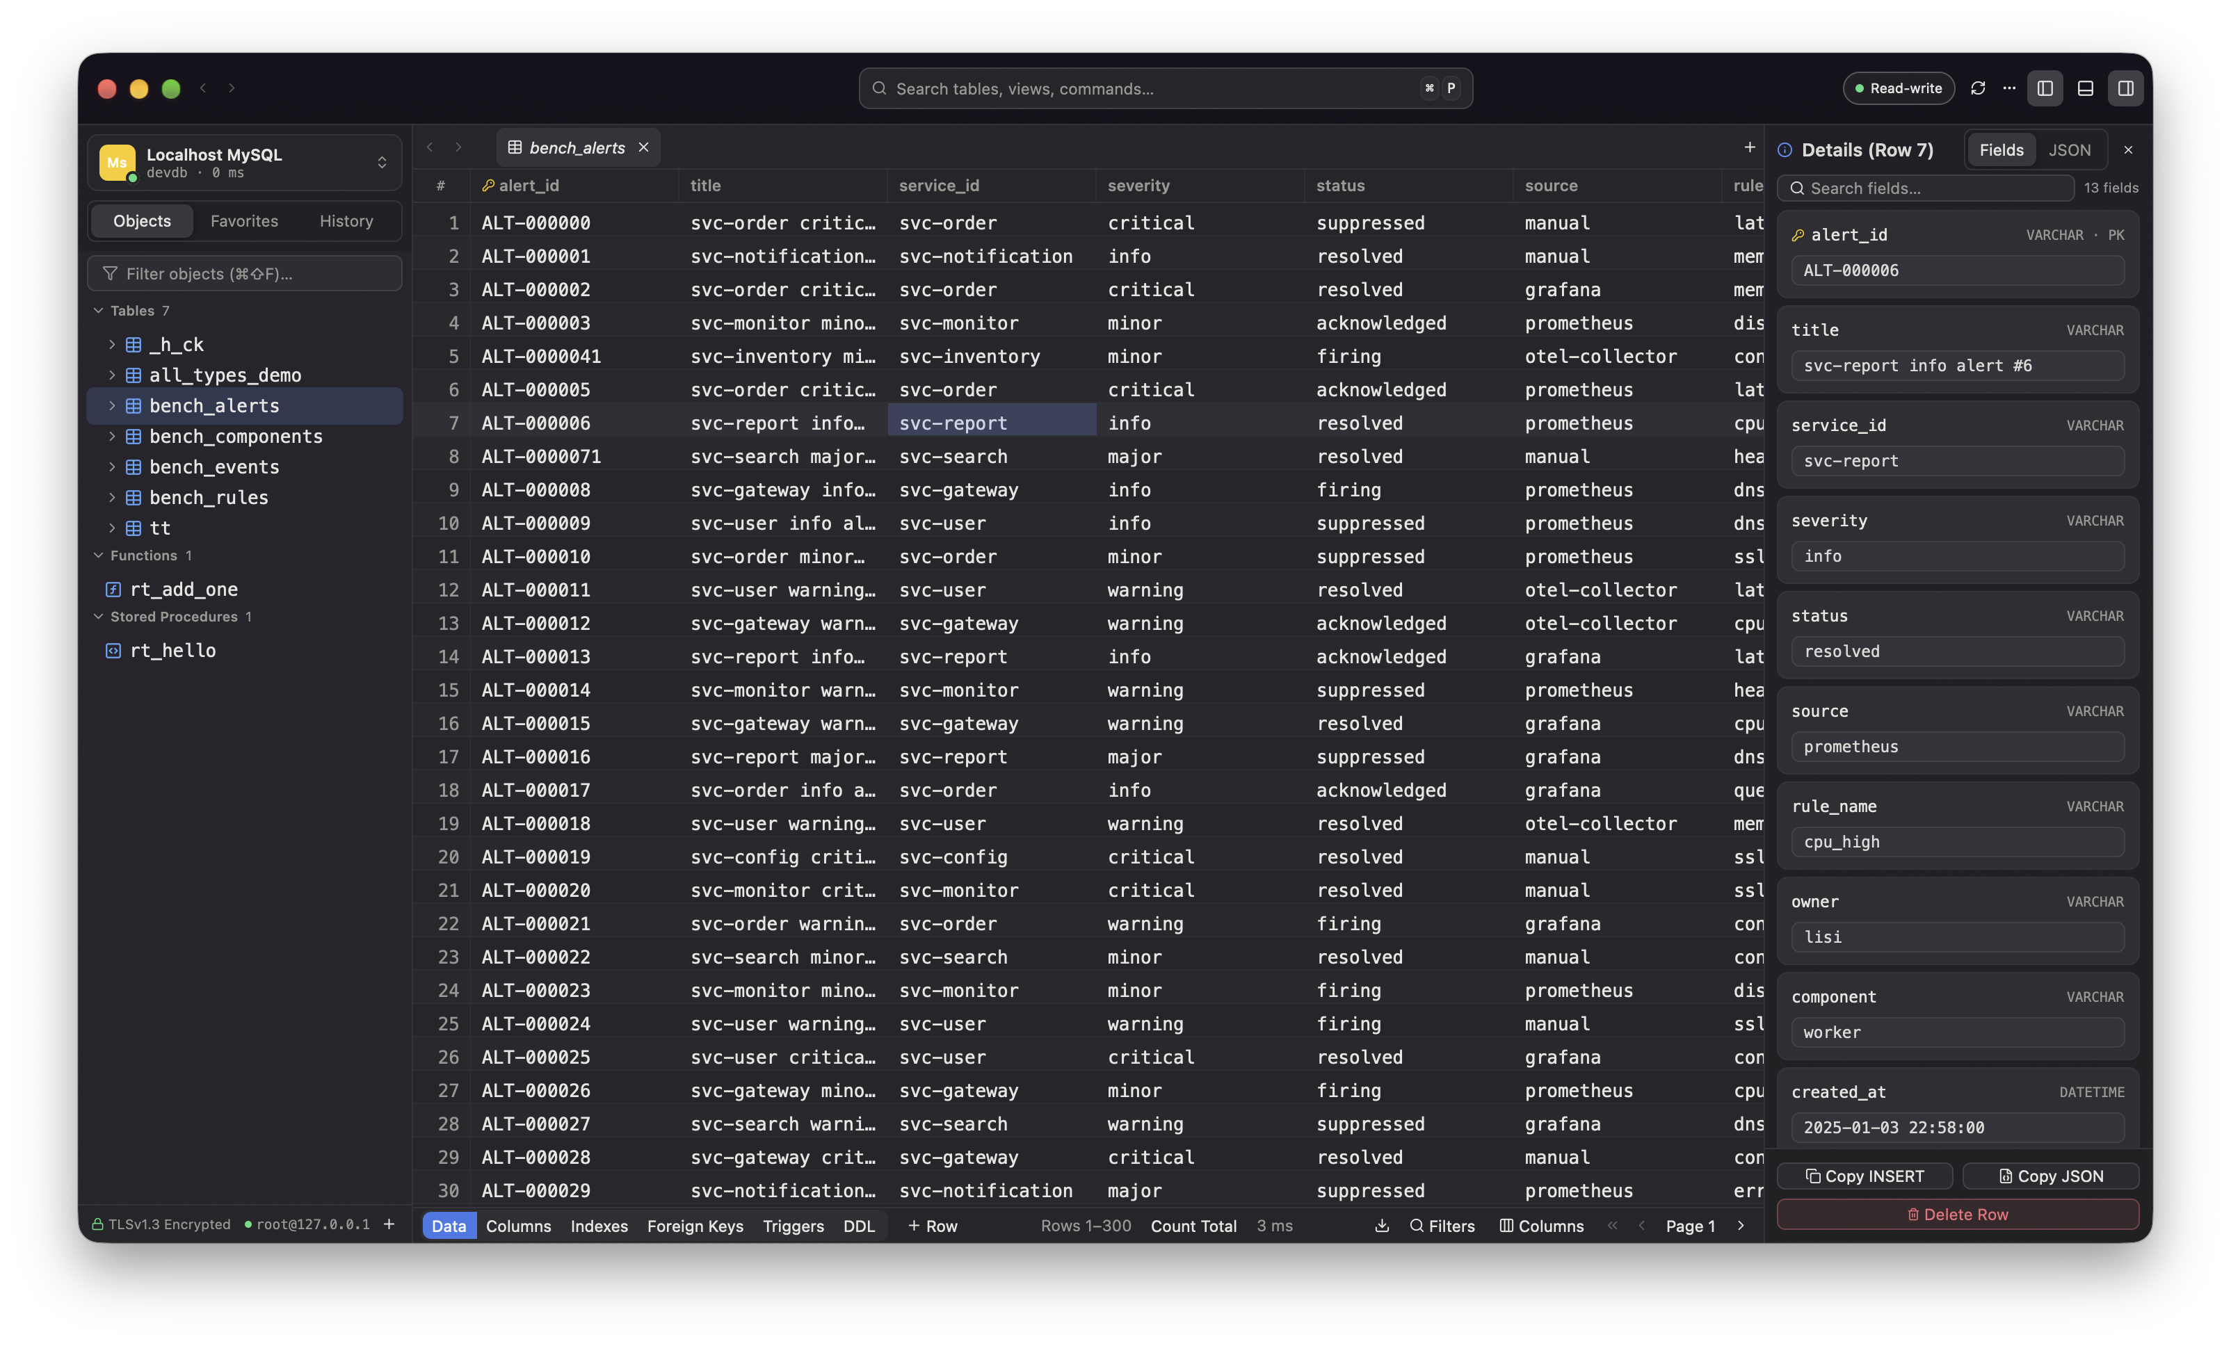The height and width of the screenshot is (1346, 2231).
Task: Close the Details panel
Action: pyautogui.click(x=2129, y=149)
